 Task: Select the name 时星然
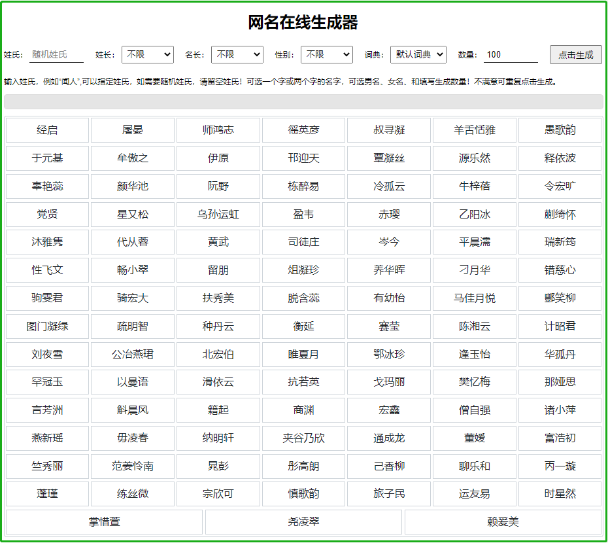(x=560, y=494)
